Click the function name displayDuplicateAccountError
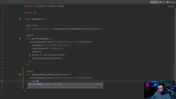176x99 pixels. pyautogui.click(x=49, y=75)
